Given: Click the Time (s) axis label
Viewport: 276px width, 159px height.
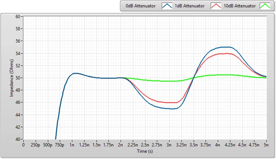Looking at the screenshot, I should pos(145,151).
